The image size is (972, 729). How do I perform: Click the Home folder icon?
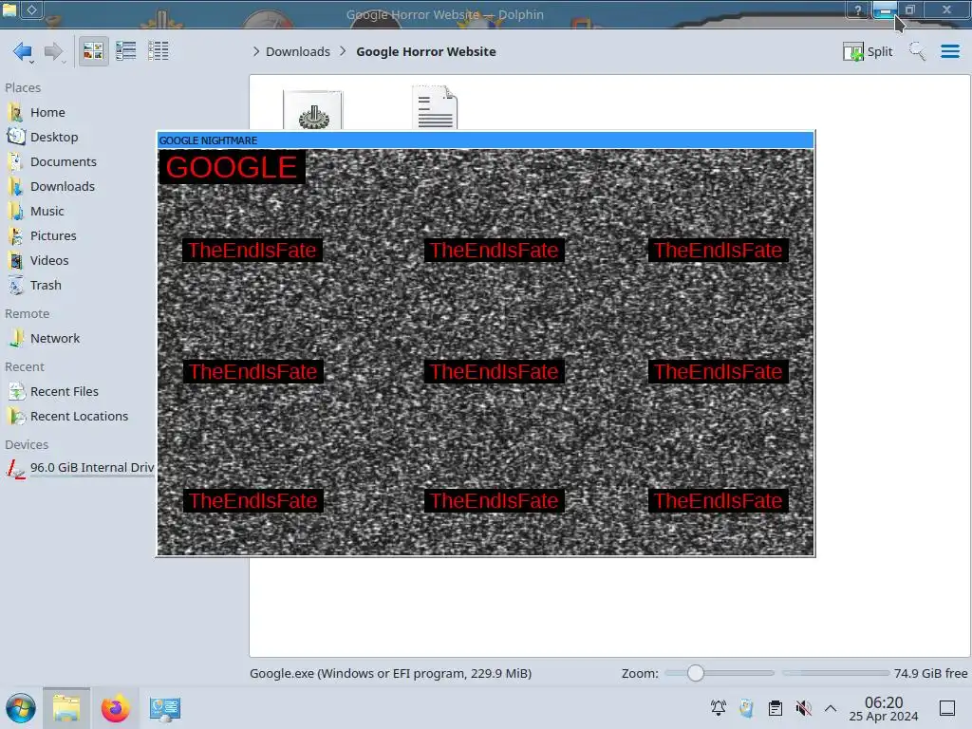pyautogui.click(x=15, y=112)
